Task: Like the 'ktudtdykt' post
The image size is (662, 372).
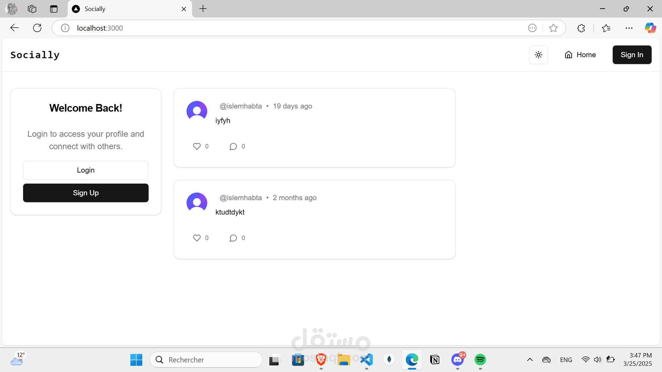Action: click(197, 238)
